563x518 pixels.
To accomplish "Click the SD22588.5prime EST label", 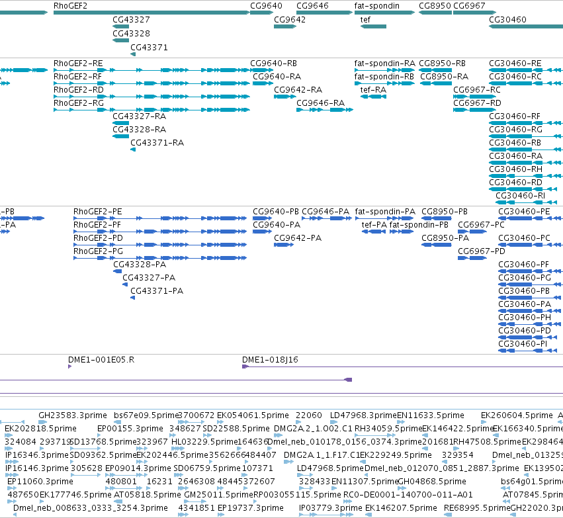I will coord(236,429).
